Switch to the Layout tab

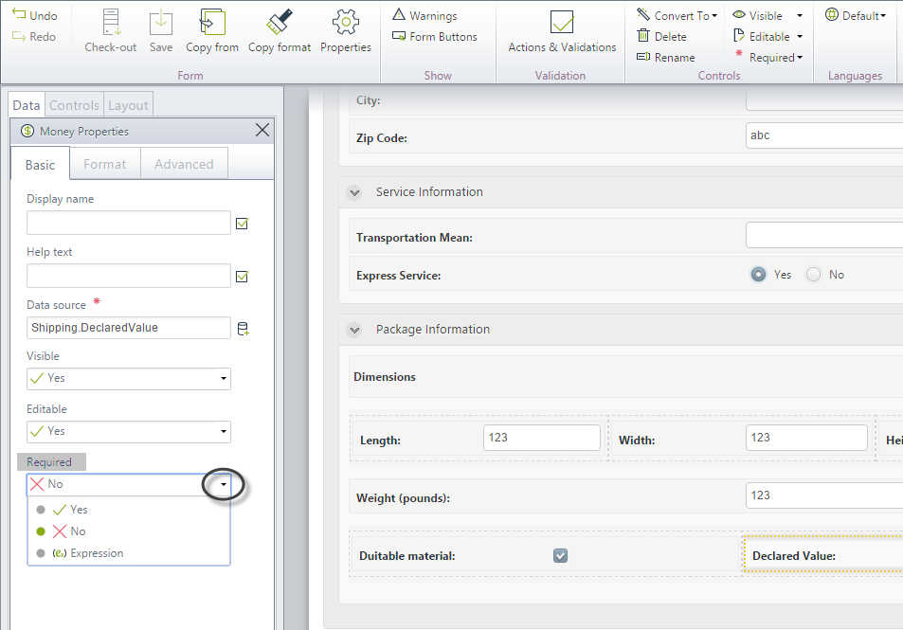[x=128, y=105]
